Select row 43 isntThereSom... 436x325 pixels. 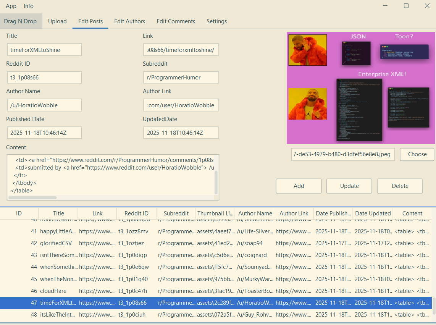click(x=216, y=255)
